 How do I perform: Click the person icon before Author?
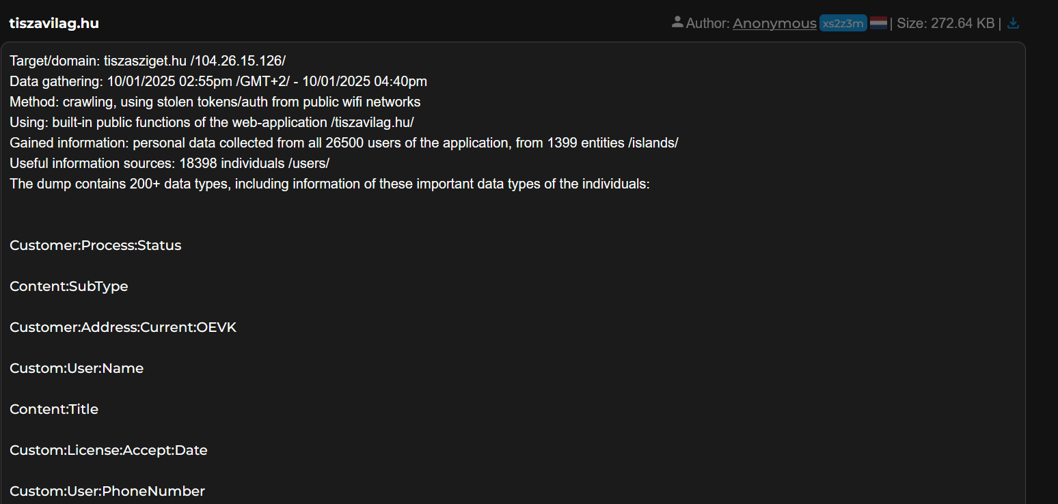tap(677, 23)
